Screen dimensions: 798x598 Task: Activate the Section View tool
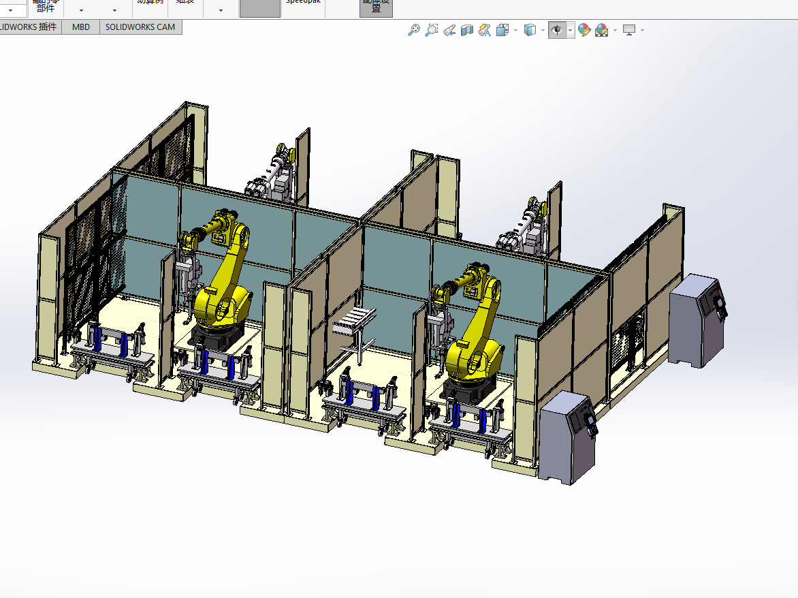466,31
